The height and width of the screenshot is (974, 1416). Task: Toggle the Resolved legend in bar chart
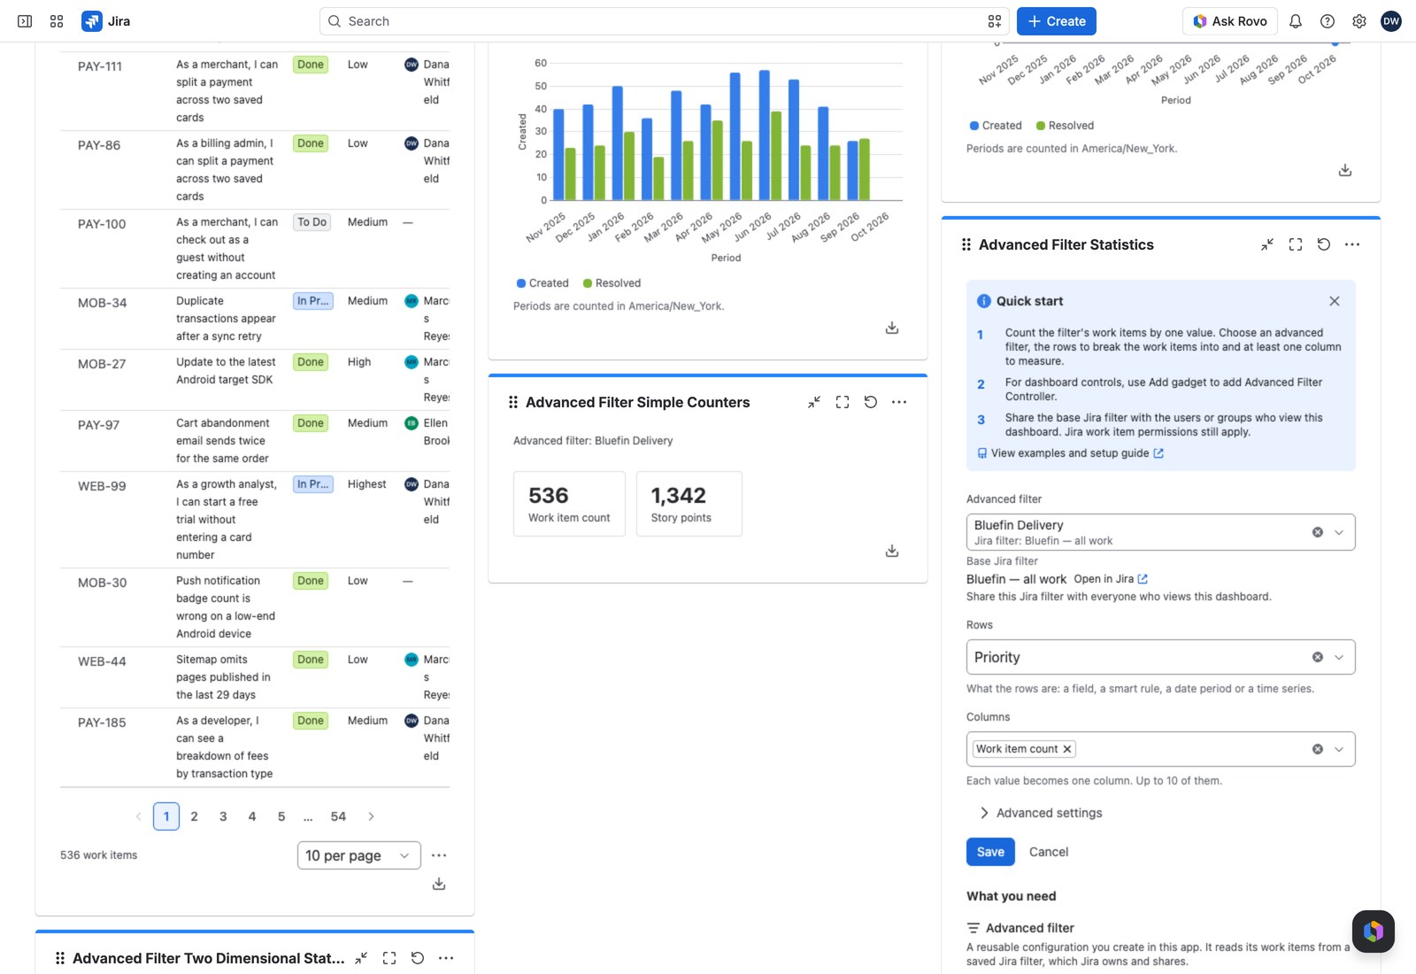tap(612, 283)
